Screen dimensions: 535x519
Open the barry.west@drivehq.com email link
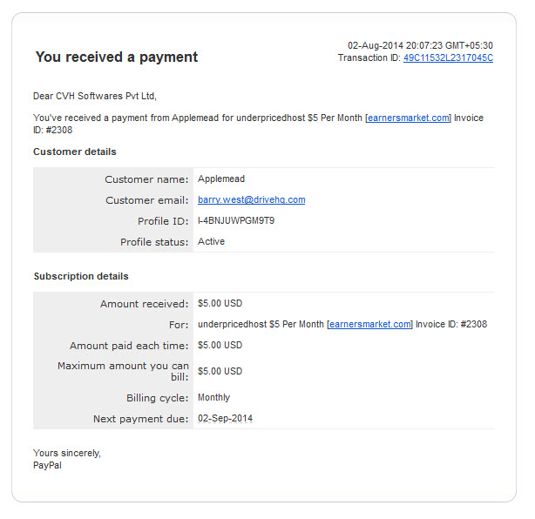coord(252,199)
